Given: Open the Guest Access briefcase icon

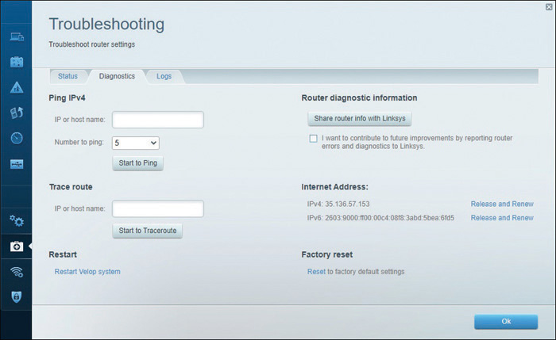Looking at the screenshot, I should [x=17, y=62].
